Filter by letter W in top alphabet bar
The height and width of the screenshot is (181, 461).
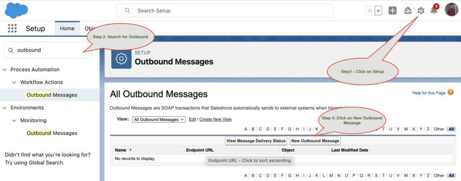tap(406, 129)
